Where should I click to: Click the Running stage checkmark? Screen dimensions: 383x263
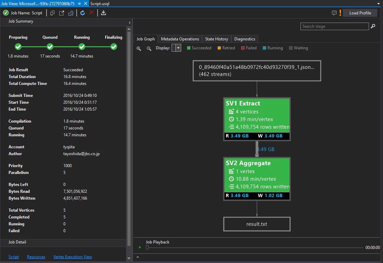click(82, 47)
